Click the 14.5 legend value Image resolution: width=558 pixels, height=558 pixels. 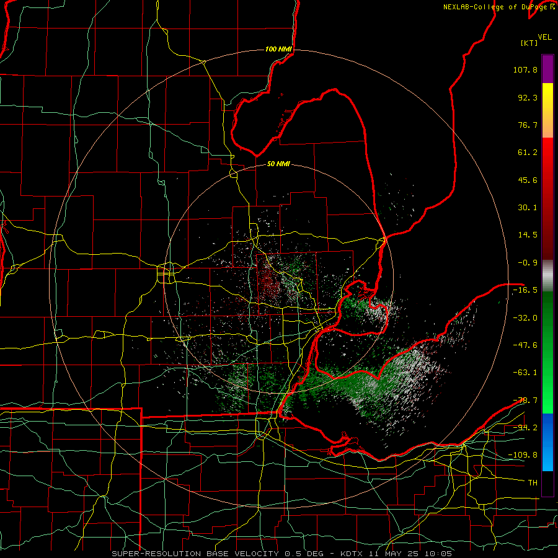pyautogui.click(x=528, y=235)
